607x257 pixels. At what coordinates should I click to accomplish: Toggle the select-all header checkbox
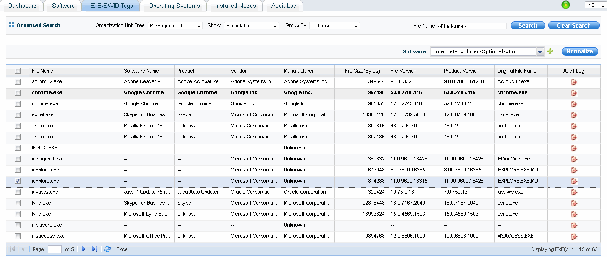coord(18,71)
